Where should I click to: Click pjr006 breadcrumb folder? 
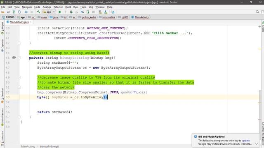point(123,17)
